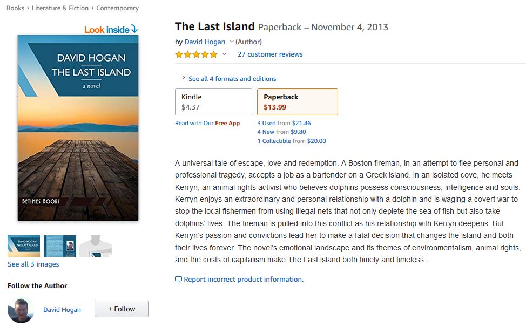Open the Read with Our Free App link
The width and height of the screenshot is (526, 327).
tap(207, 123)
